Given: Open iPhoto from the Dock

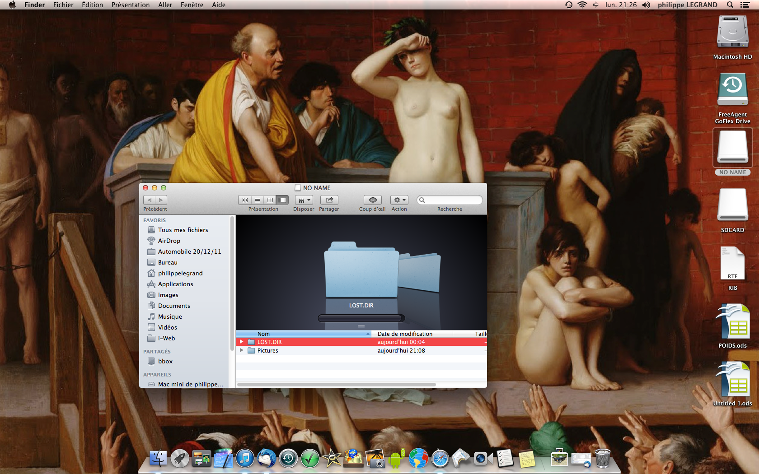Looking at the screenshot, I should [x=375, y=459].
